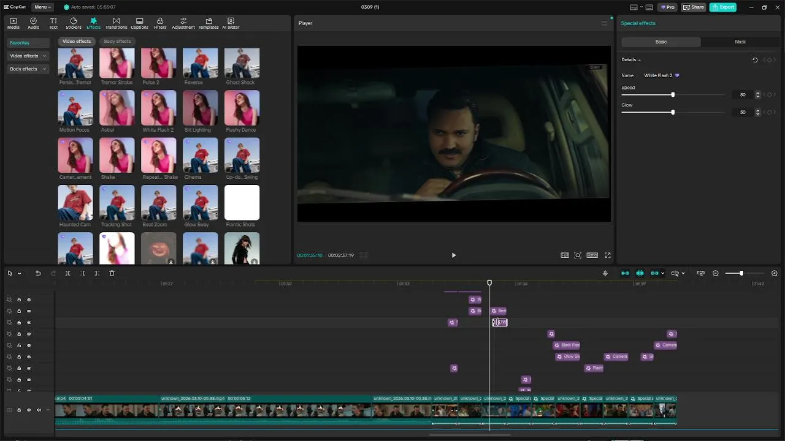
Task: Open the Media panel
Action: point(13,23)
